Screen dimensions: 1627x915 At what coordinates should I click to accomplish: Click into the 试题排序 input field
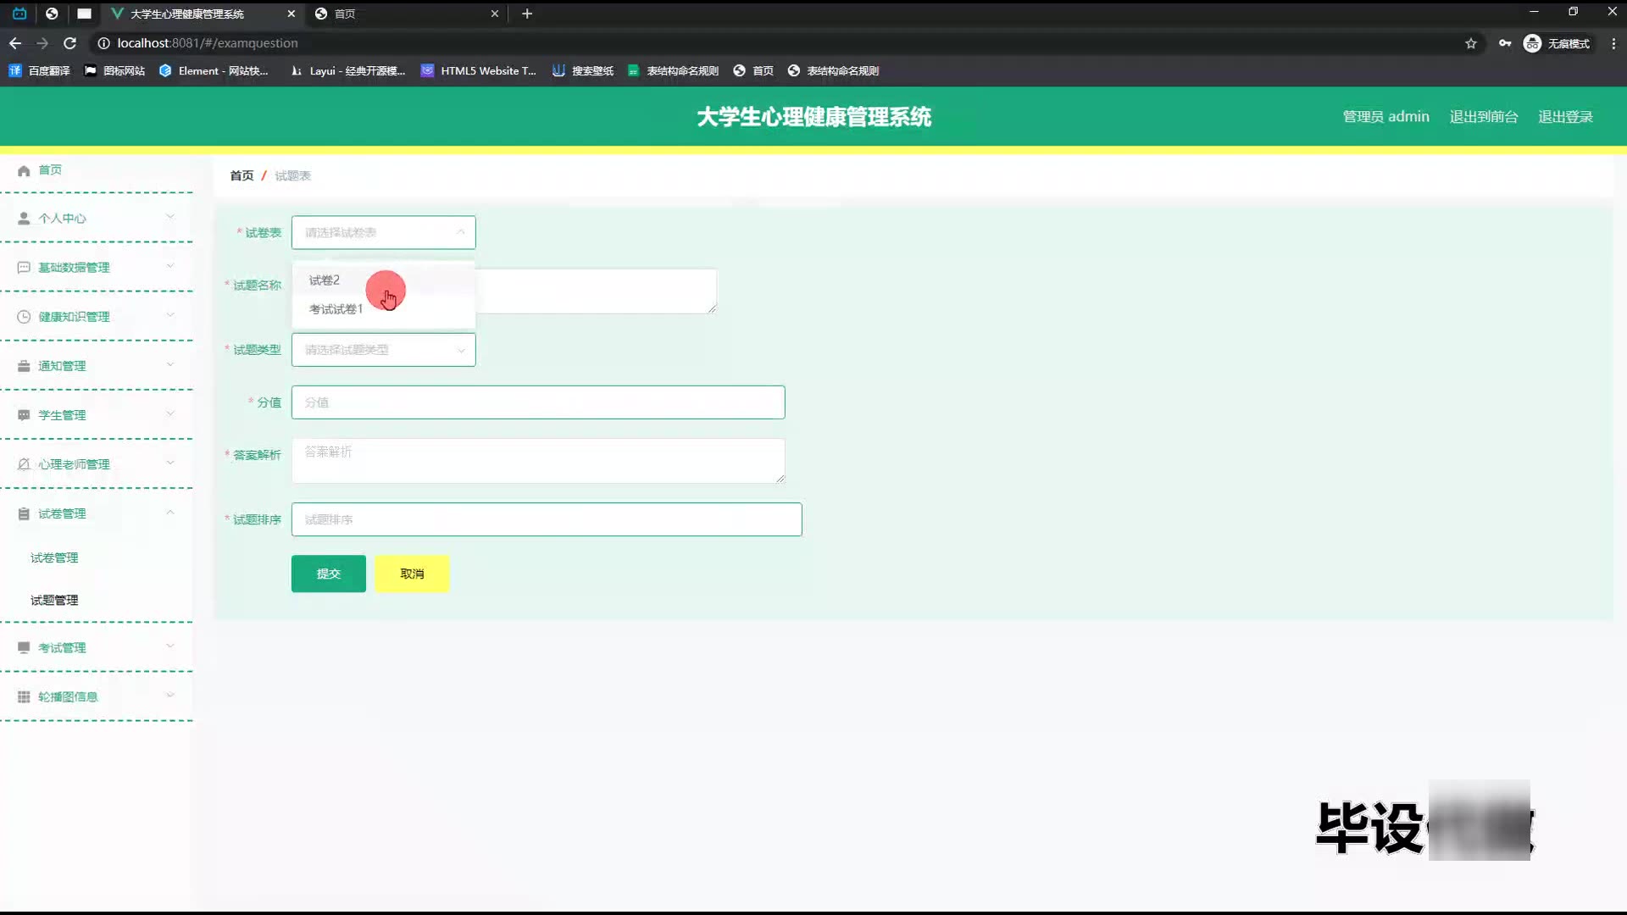pyautogui.click(x=547, y=519)
